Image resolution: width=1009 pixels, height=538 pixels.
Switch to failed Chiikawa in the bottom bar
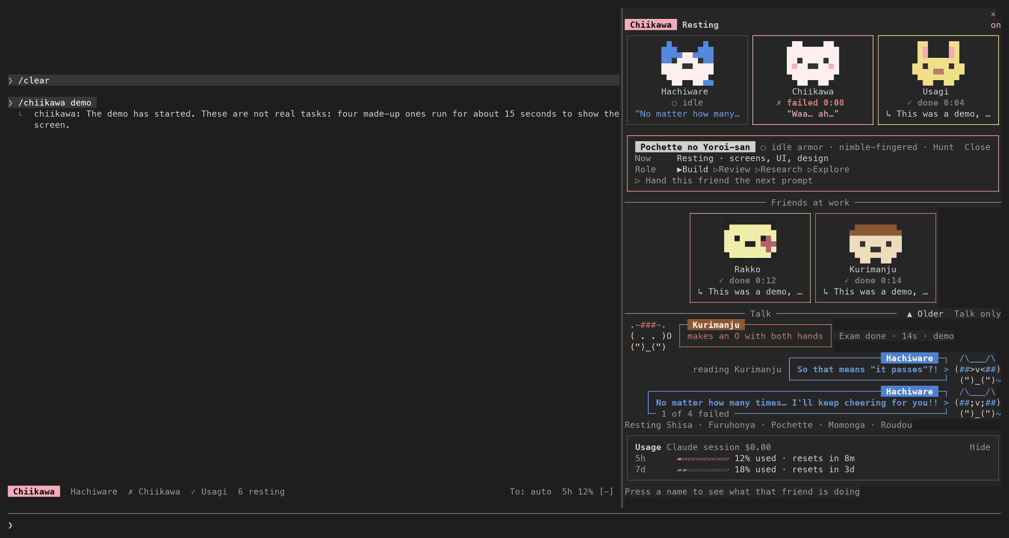coord(154,492)
